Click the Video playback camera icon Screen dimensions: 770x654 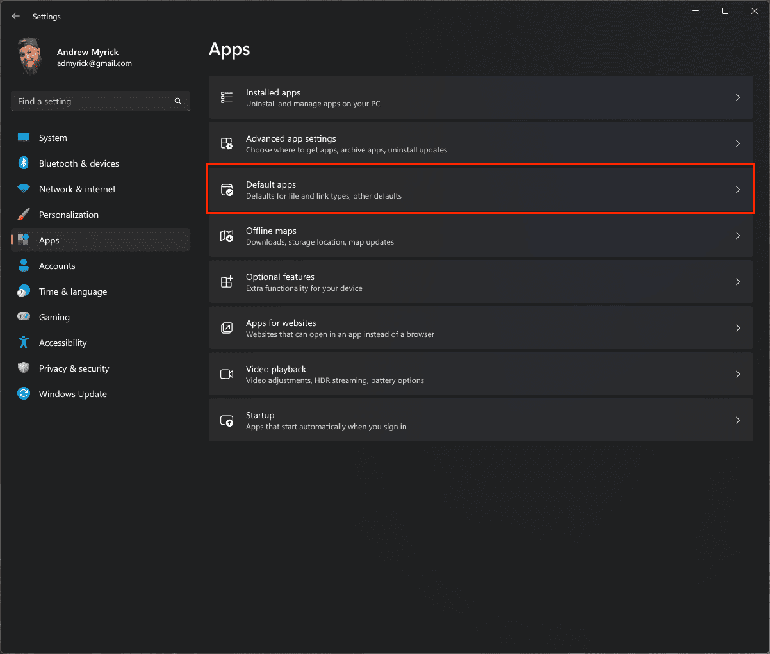[227, 374]
